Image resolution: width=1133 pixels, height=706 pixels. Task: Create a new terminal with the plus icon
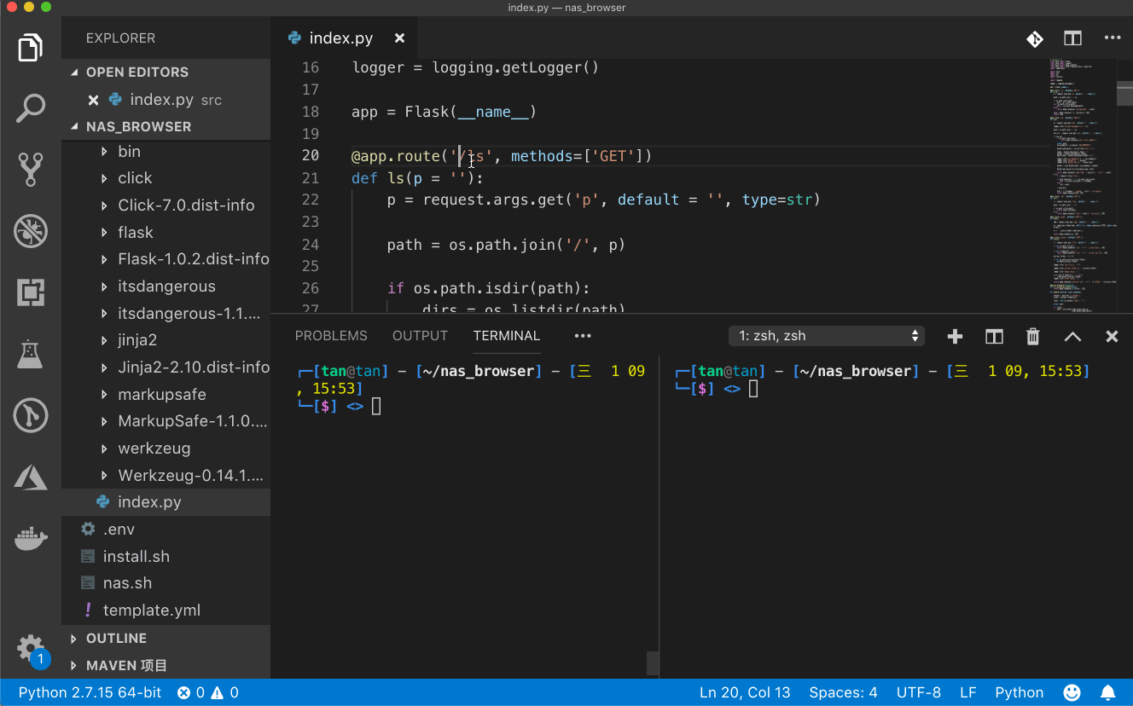point(954,336)
